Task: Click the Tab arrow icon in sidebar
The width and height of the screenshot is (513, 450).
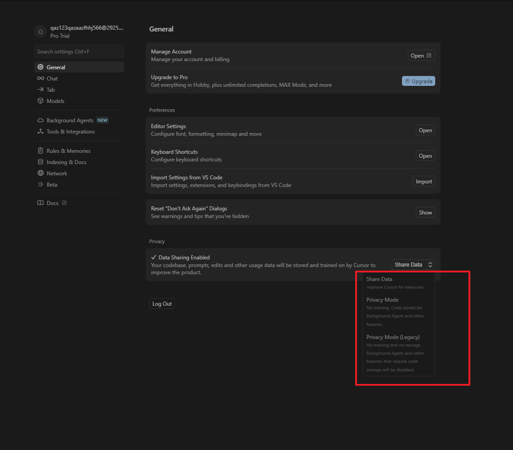Action: [40, 89]
